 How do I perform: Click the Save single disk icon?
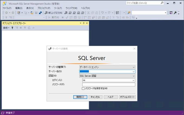coord(36,13)
